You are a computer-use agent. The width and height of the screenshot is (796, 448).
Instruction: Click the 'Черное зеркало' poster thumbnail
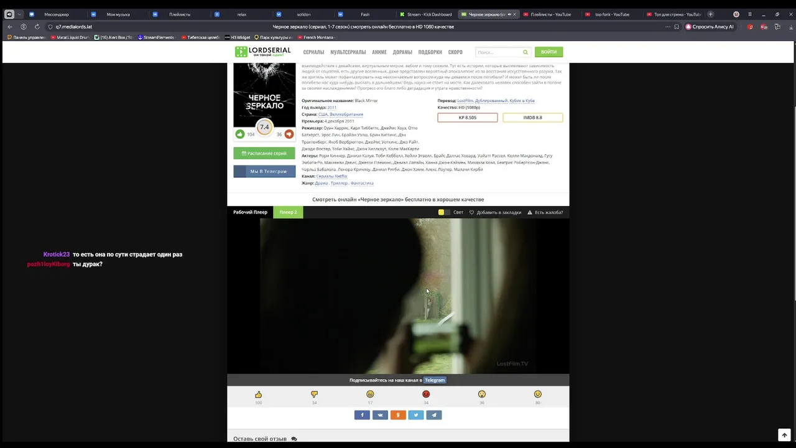click(x=264, y=95)
